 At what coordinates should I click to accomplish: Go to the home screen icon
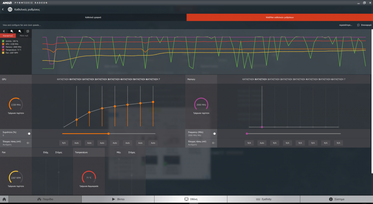[x=4, y=199]
